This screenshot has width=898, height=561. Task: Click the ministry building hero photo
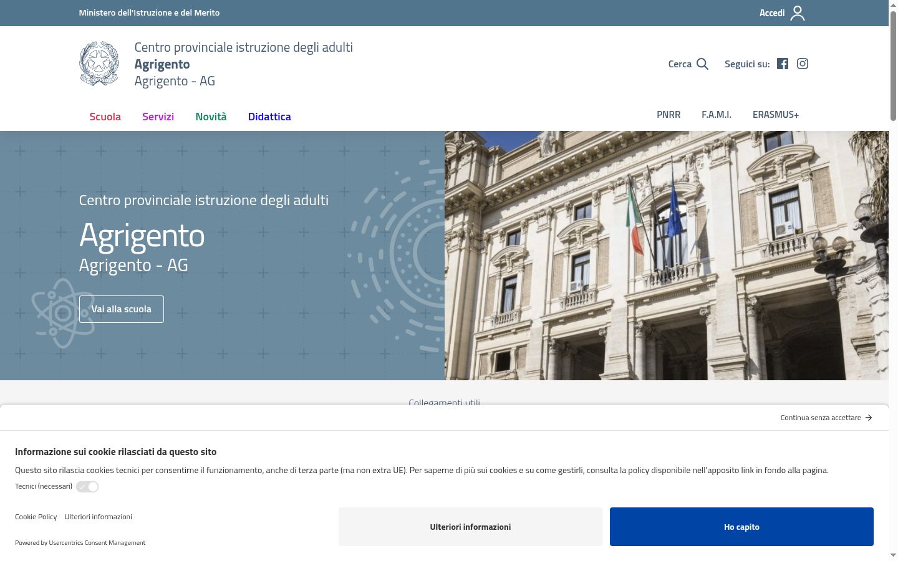[666, 256]
